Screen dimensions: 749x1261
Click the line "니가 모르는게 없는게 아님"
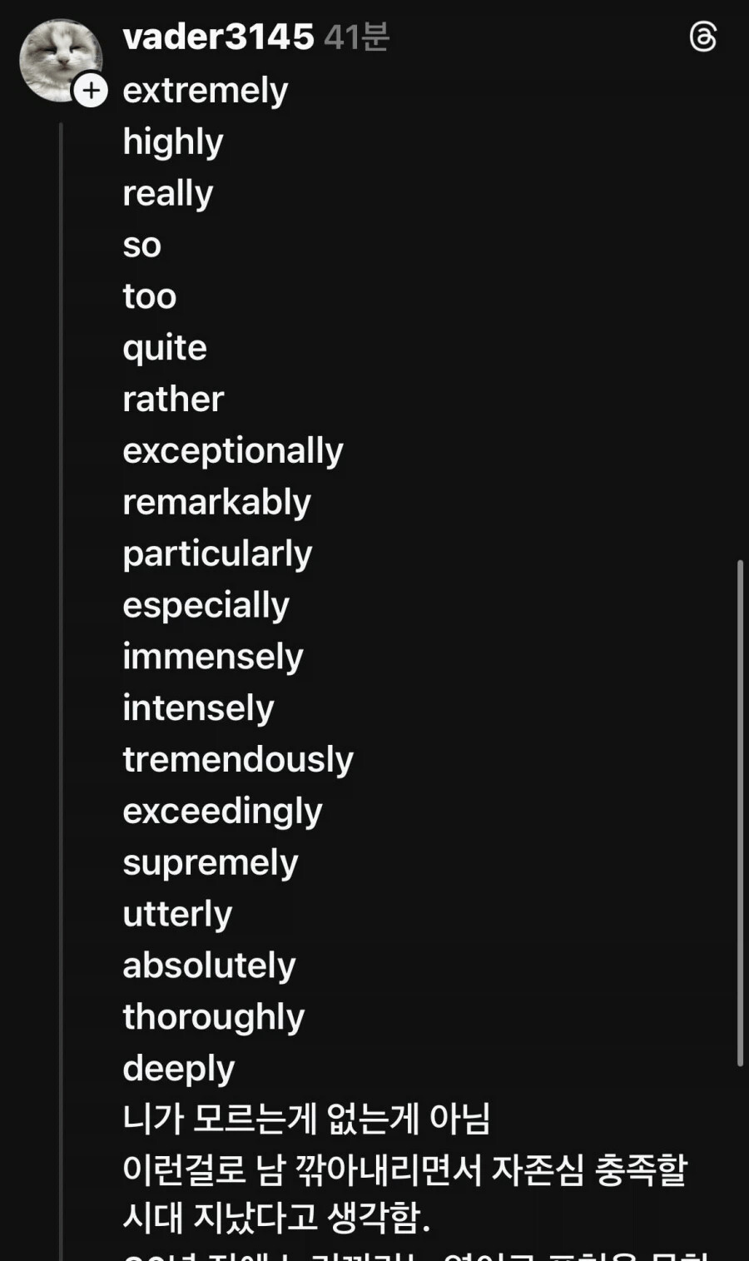point(306,1119)
